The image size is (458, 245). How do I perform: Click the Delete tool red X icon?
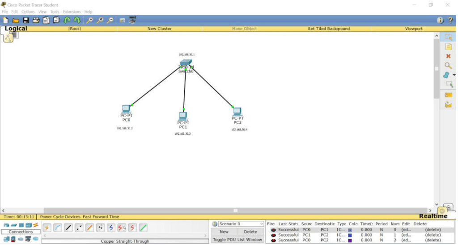click(448, 56)
